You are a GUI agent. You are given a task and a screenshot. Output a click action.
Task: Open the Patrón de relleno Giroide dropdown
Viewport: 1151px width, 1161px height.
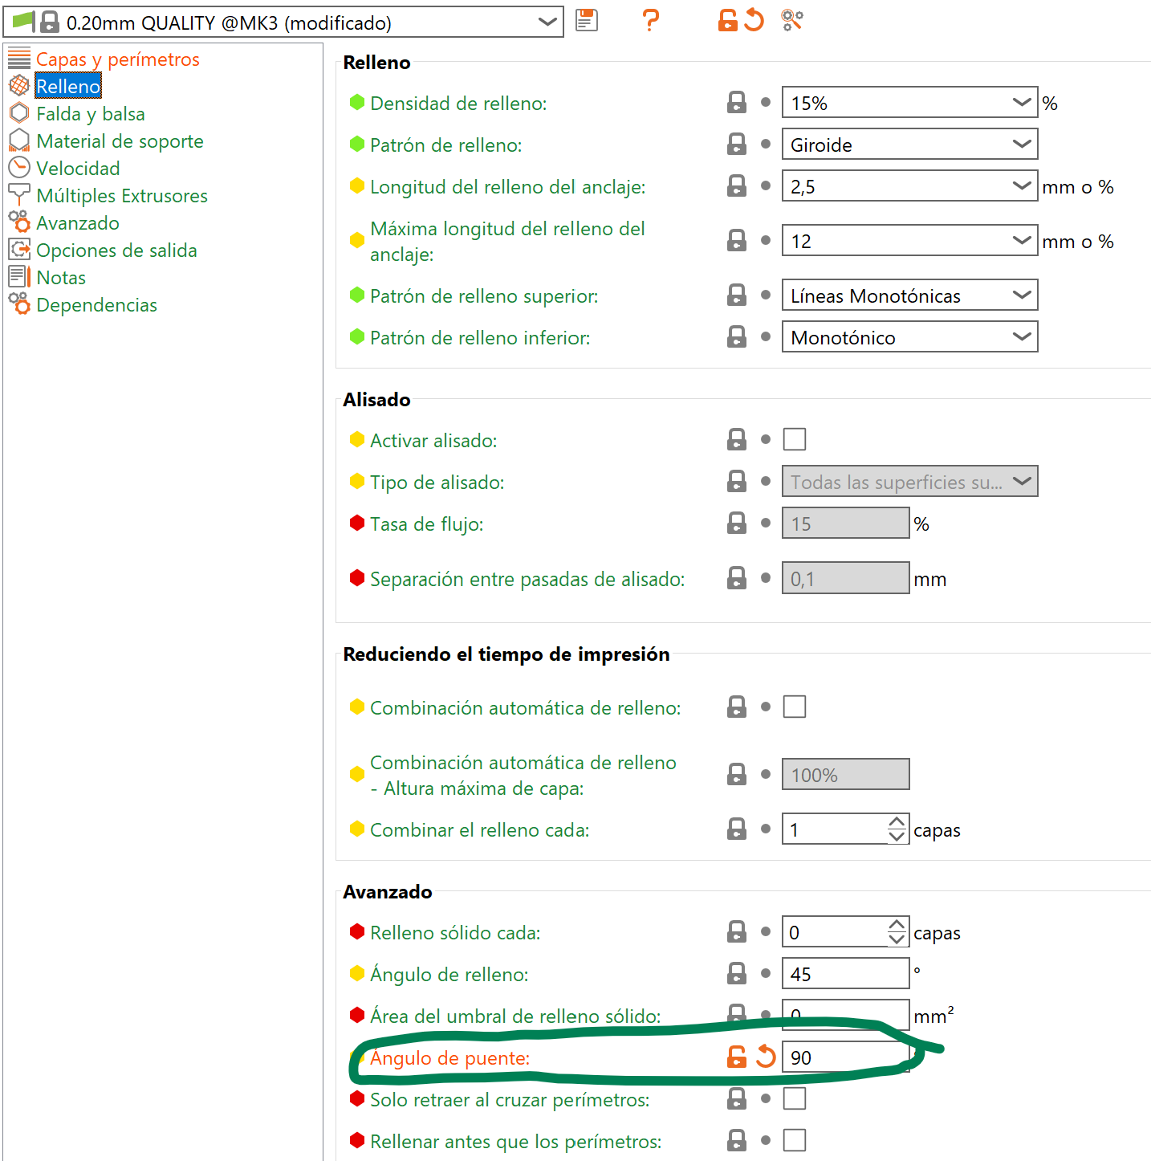click(909, 145)
